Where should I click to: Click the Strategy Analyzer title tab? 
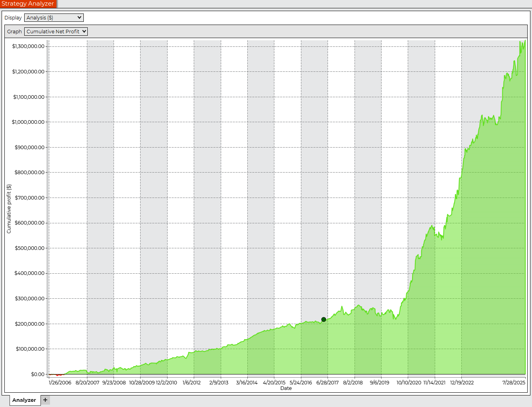coord(28,4)
